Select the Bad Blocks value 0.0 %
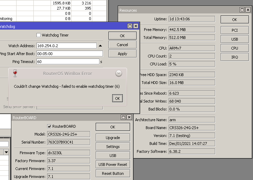This screenshot has width=253, height=180. (192, 109)
